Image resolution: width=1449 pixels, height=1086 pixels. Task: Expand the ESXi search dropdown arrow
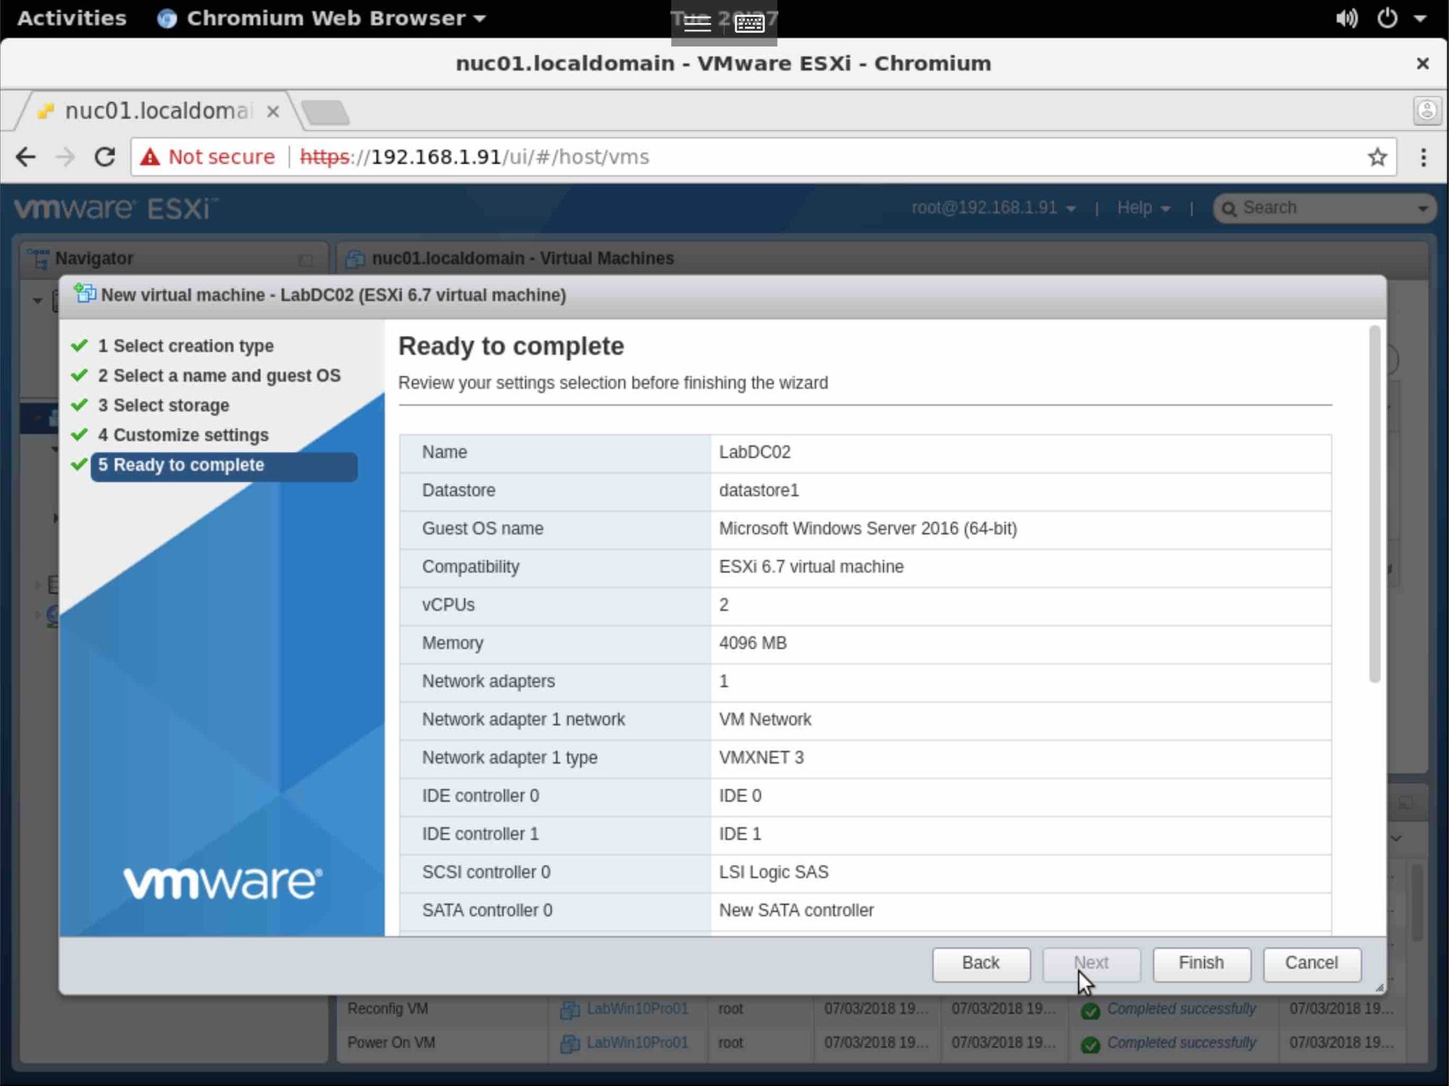point(1422,209)
